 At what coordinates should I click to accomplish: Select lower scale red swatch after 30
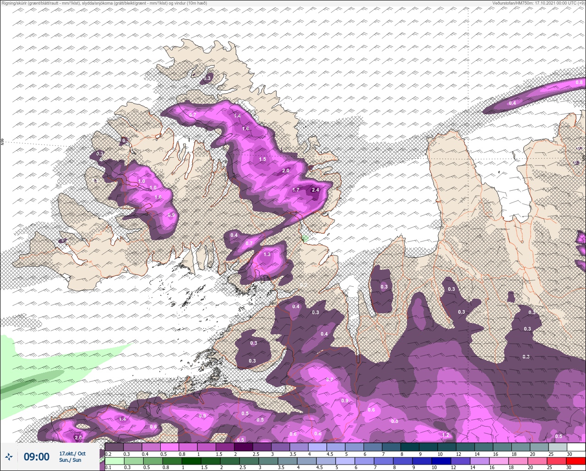(576, 460)
